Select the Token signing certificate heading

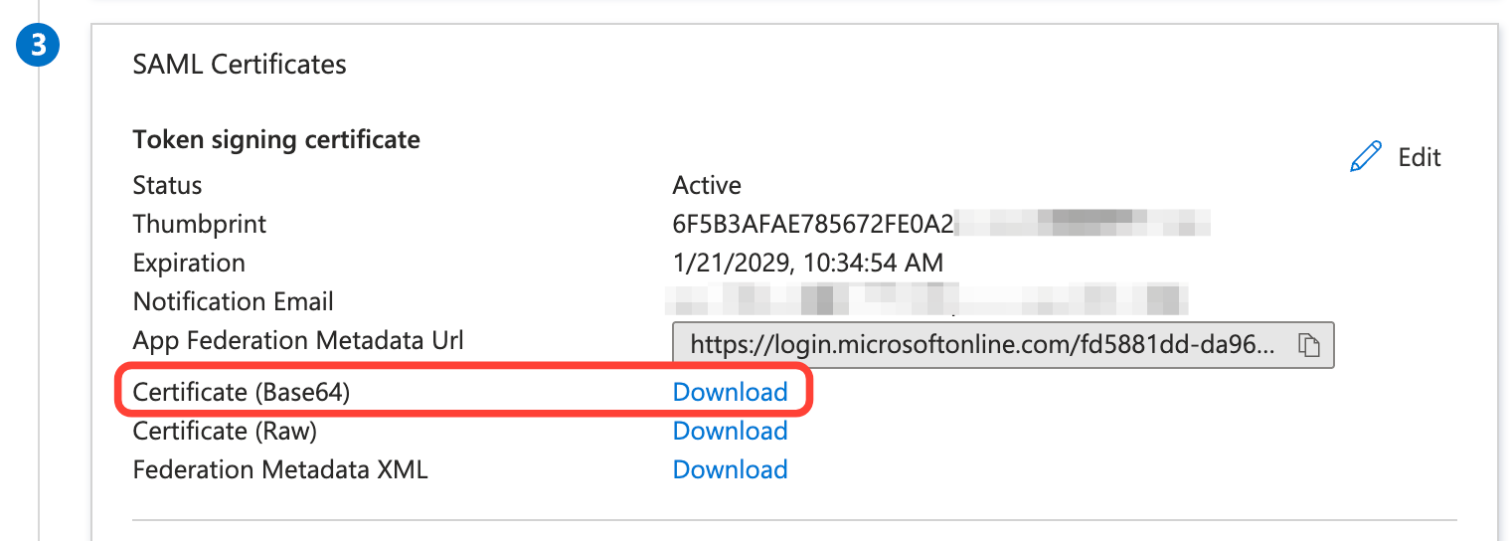point(276,140)
